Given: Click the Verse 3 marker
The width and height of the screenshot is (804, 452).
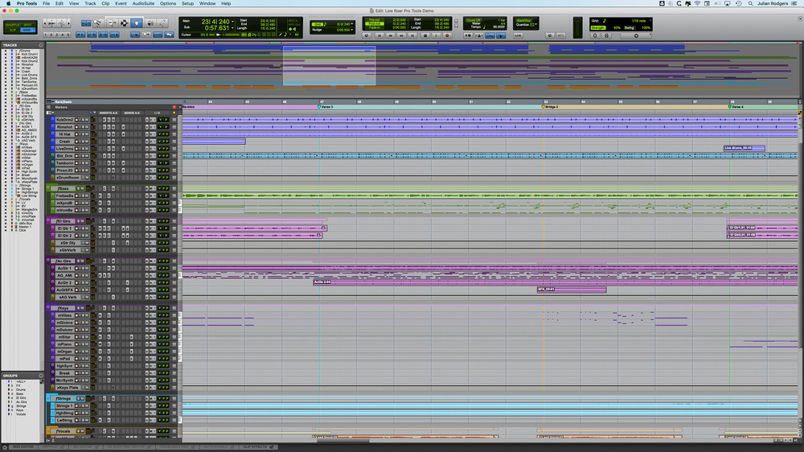Looking at the screenshot, I should coord(325,106).
